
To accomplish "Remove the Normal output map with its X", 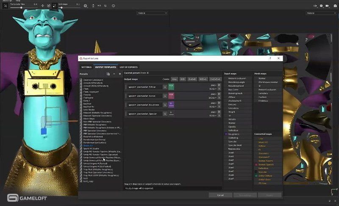I will [x=219, y=98].
